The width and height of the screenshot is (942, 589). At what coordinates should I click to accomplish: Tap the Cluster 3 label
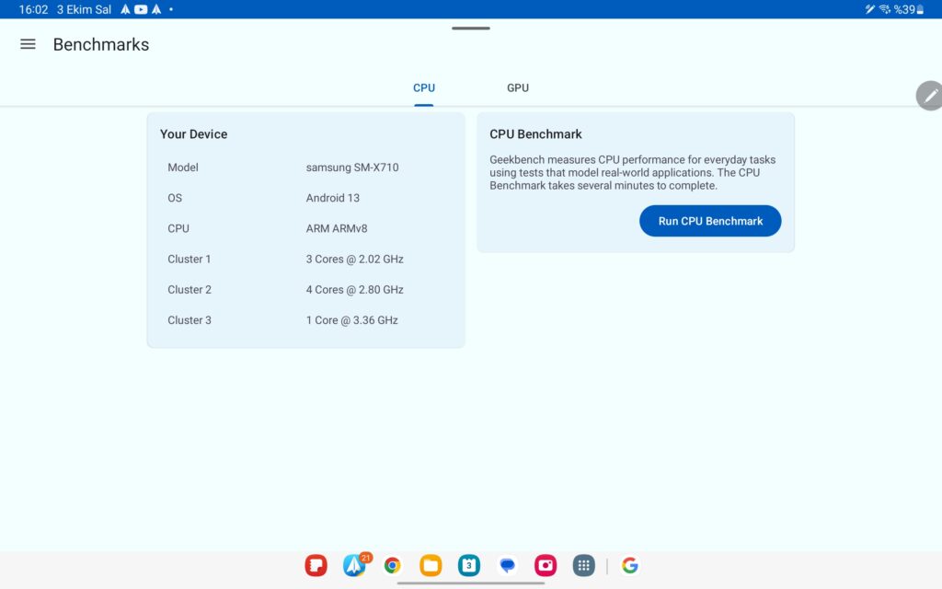pyautogui.click(x=190, y=320)
